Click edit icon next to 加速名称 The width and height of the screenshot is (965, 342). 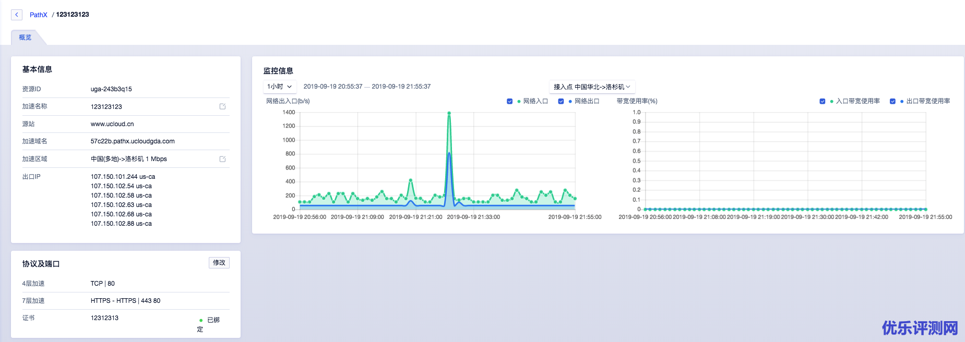pyautogui.click(x=222, y=106)
